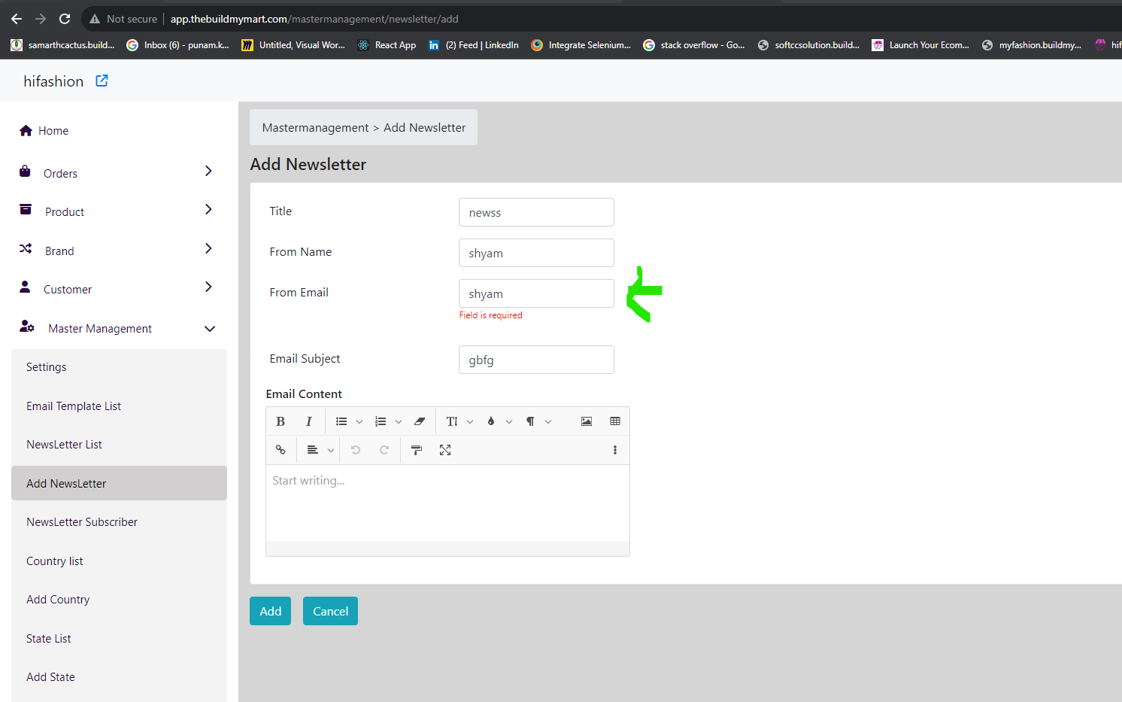The width and height of the screenshot is (1122, 702).
Task: Expand the numbered list style dropdown
Action: point(399,421)
